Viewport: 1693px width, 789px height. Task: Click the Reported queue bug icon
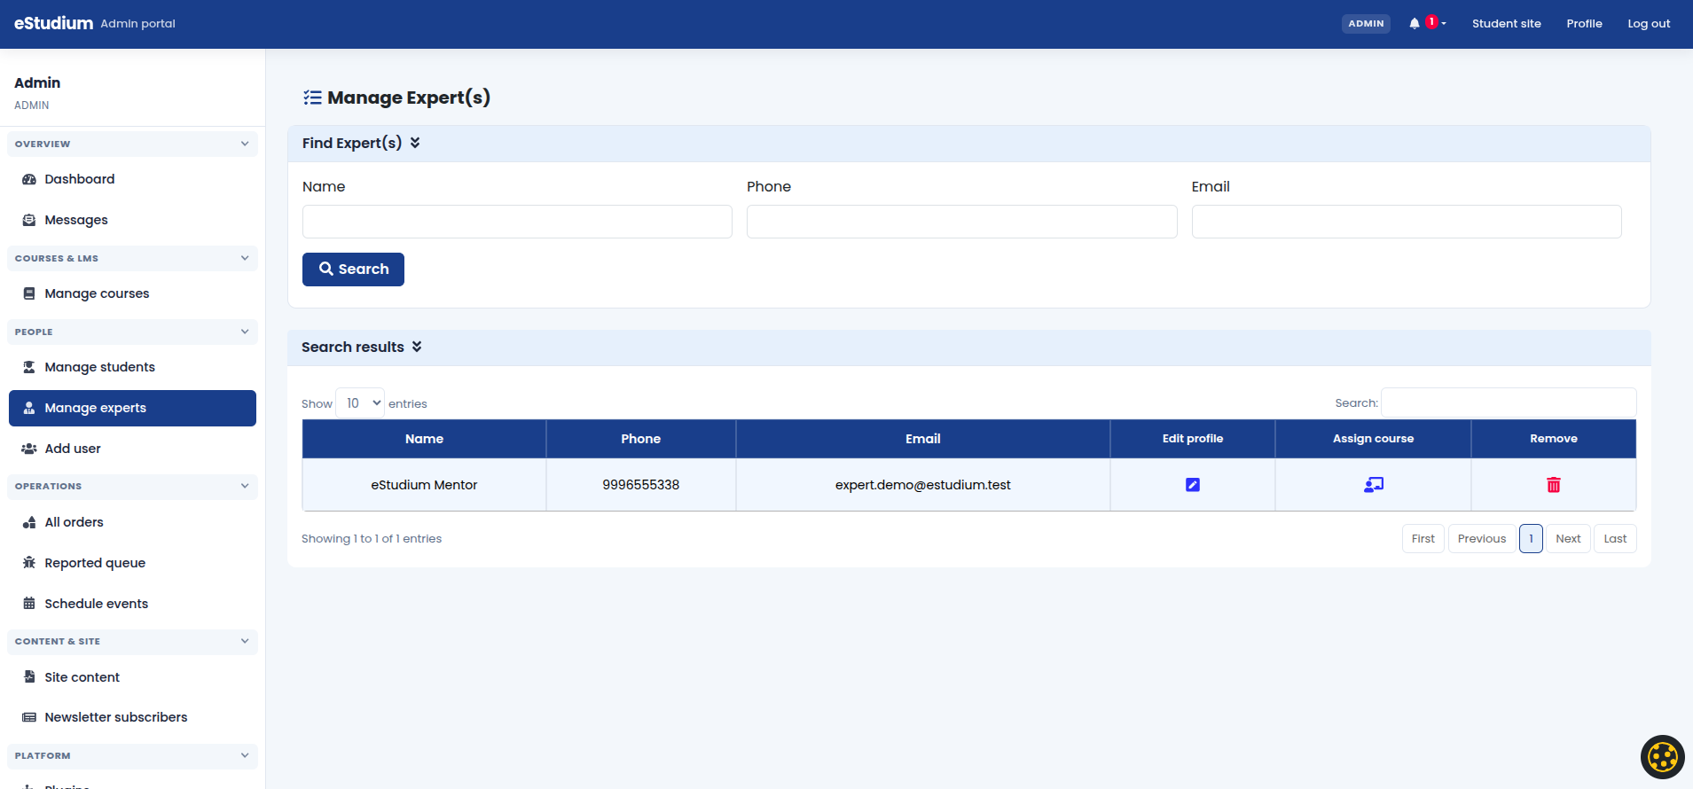[x=29, y=563]
